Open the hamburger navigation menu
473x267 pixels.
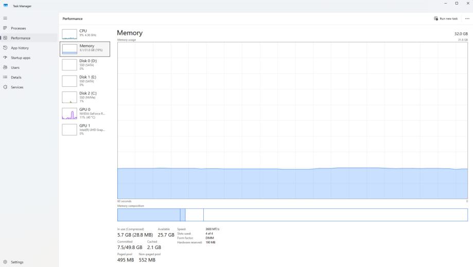5,18
